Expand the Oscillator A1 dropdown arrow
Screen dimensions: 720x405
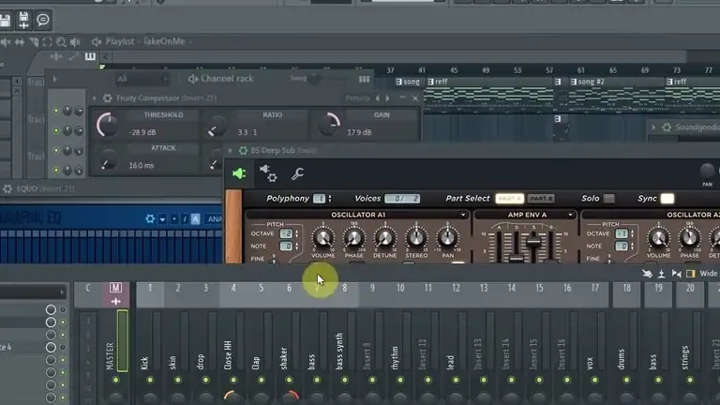coord(463,215)
